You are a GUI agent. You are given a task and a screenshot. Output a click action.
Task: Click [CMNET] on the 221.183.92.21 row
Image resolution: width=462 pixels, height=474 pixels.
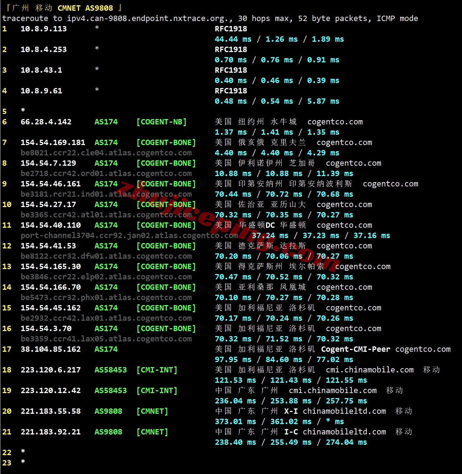[x=152, y=432]
